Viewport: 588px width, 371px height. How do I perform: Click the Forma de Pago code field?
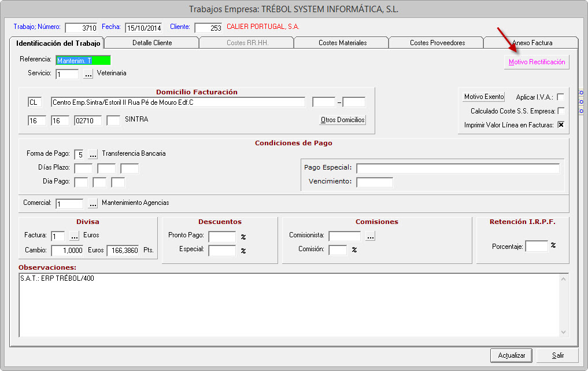(79, 155)
